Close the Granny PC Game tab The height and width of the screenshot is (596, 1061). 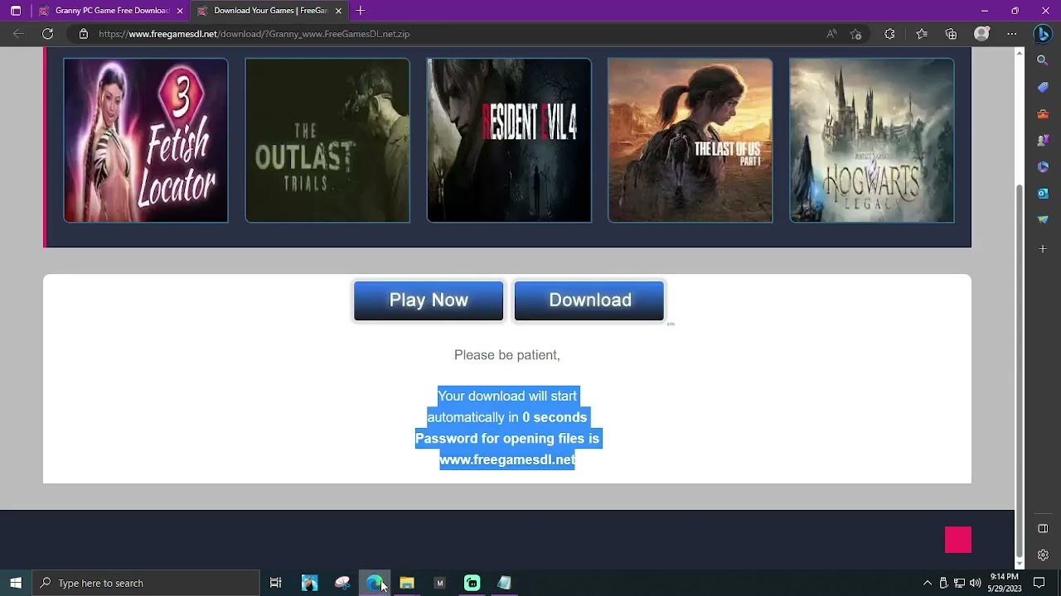click(x=180, y=11)
